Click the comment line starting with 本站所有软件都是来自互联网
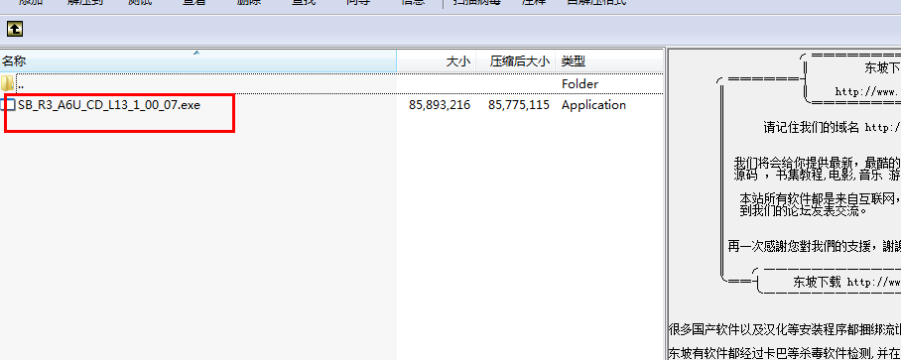Viewport: 901px width, 360px height. (820, 198)
